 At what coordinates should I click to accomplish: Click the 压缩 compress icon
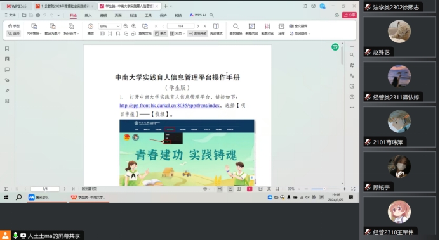click(281, 28)
